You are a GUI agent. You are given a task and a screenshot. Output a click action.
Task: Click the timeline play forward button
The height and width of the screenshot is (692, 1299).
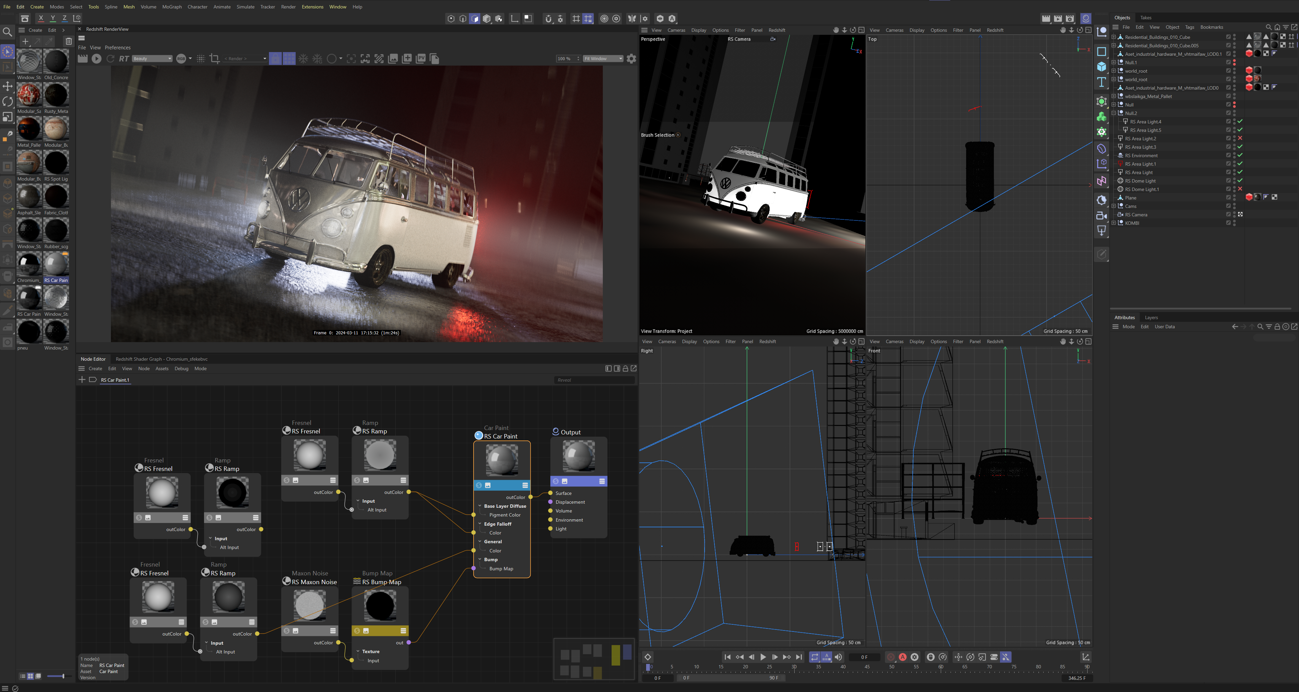click(x=763, y=657)
